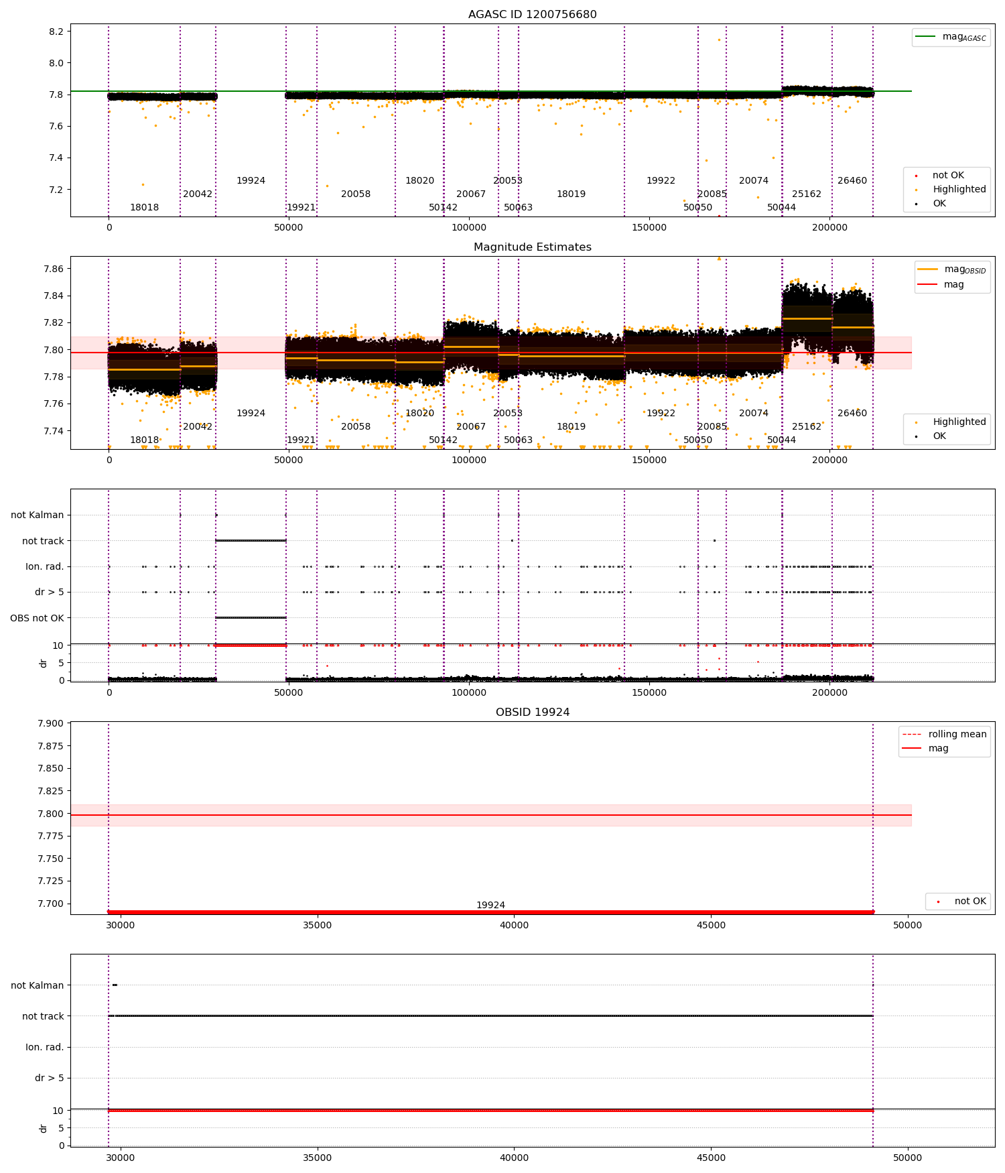
Task: Select the 'rolling mean' legend entry
Action: click(957, 735)
